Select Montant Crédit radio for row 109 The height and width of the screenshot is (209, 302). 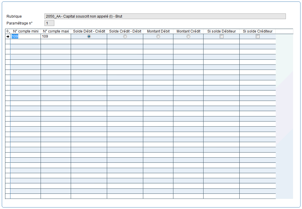[x=188, y=36]
